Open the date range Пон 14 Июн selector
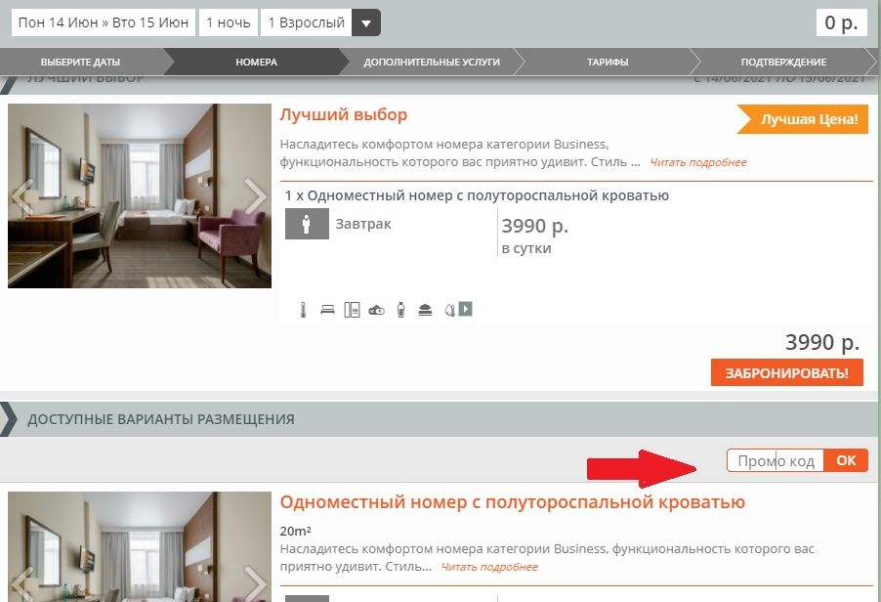881x602 pixels. point(104,22)
